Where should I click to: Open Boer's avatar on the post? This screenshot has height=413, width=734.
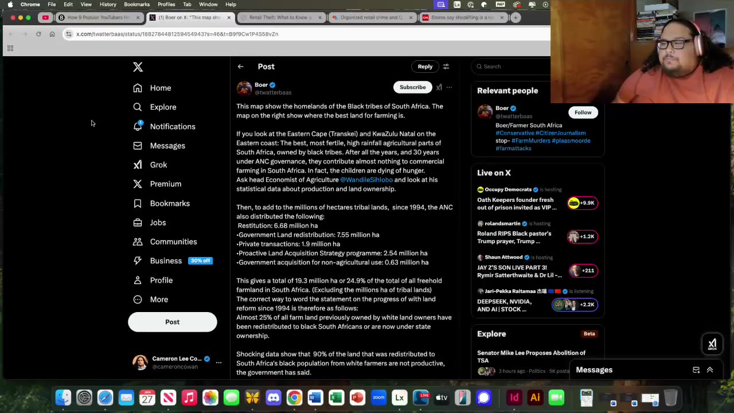tap(244, 88)
